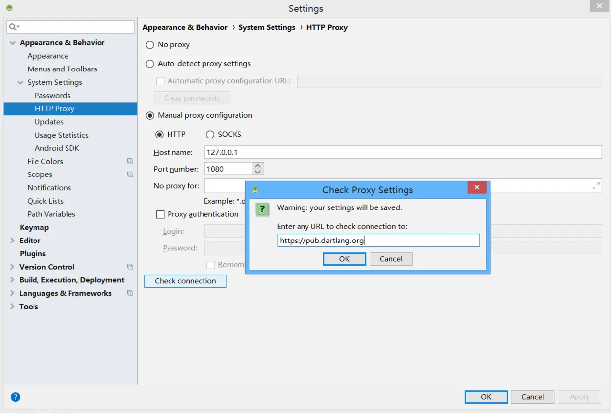Open Scopes settings page
This screenshot has width=611, height=414.
coord(40,174)
